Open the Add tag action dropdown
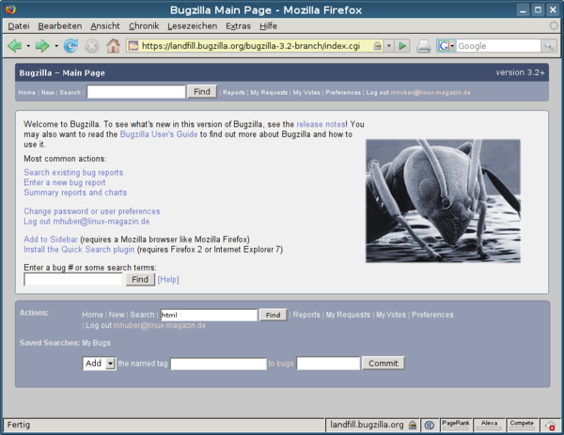 tap(100, 364)
